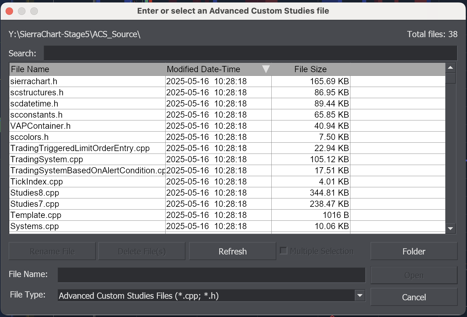Click the Refresh button

point(233,251)
